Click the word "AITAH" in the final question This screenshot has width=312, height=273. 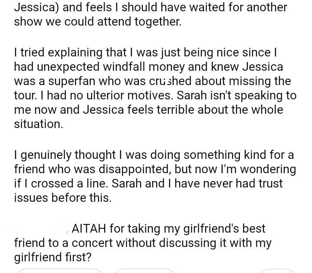click(x=89, y=228)
